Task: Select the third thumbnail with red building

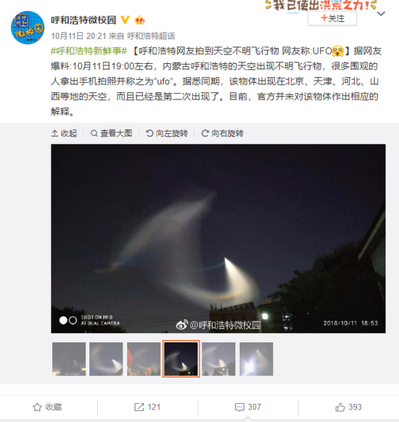Action: tap(144, 359)
